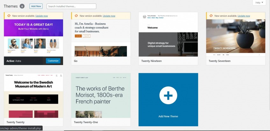
Task: Click update icon on Astra theme notice
Action: (x=9, y=16)
